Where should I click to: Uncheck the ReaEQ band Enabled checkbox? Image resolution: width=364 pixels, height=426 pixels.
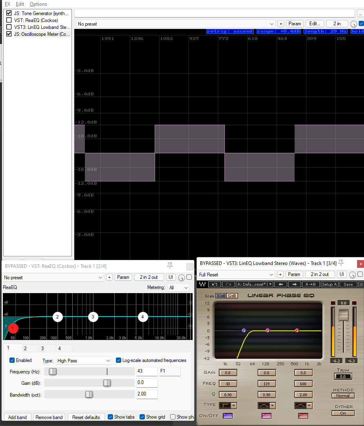12,360
